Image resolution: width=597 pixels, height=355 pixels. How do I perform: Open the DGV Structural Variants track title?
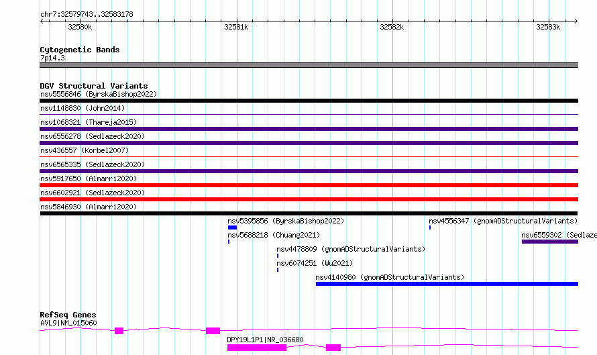tap(94, 86)
